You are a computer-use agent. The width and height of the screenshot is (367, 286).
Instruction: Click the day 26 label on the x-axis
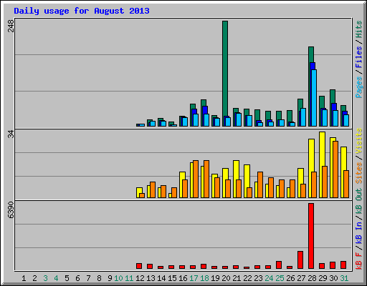click(290, 278)
